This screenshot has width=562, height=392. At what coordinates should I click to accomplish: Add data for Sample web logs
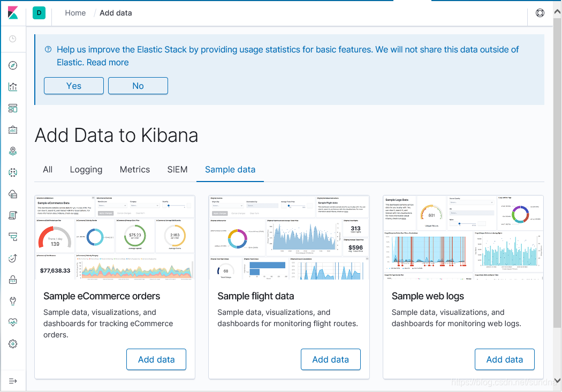tap(505, 359)
